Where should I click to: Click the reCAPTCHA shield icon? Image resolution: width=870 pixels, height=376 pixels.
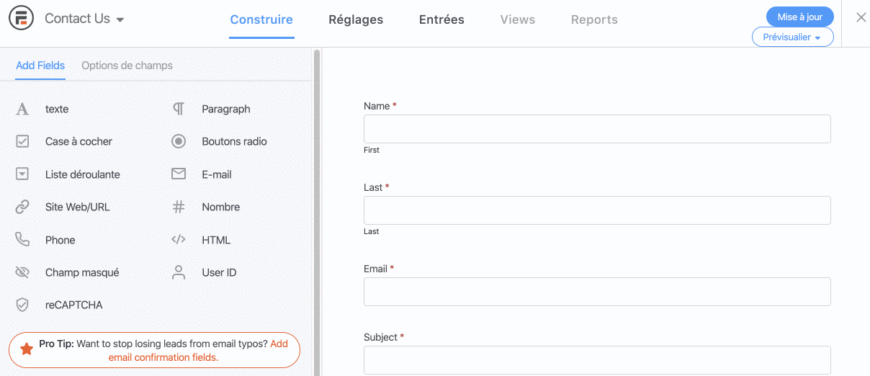22,305
